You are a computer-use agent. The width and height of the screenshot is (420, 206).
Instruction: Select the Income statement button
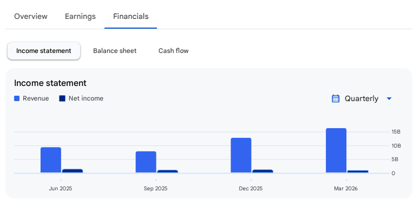(44, 51)
